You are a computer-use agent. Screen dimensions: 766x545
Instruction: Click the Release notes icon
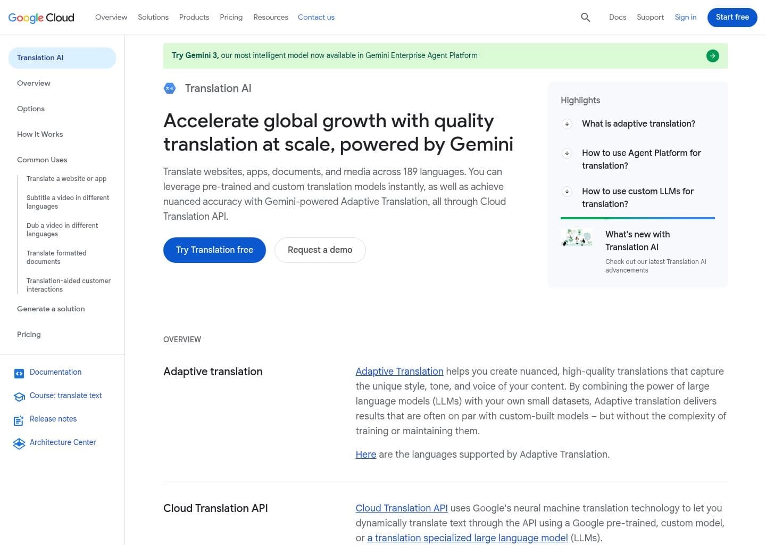pos(19,420)
